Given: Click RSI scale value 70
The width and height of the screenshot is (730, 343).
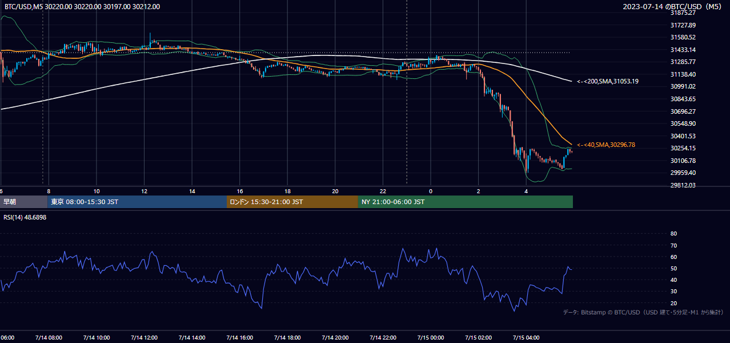Looking at the screenshot, I should pyautogui.click(x=673, y=245).
